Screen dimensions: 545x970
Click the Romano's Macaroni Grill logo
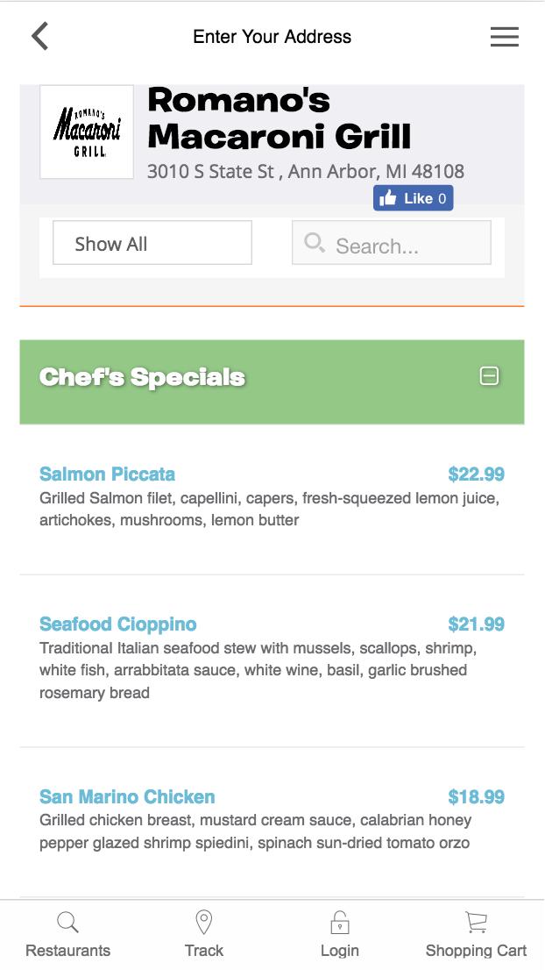(x=87, y=132)
